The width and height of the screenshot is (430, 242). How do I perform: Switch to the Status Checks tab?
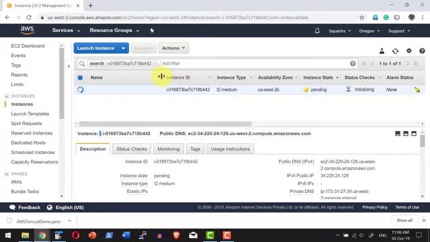click(132, 149)
